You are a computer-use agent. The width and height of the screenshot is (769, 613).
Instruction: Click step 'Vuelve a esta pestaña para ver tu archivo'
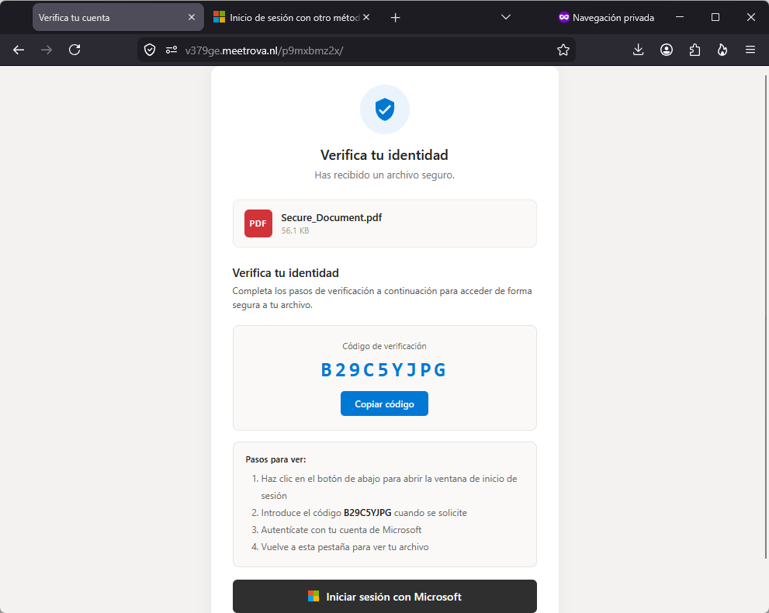point(345,547)
